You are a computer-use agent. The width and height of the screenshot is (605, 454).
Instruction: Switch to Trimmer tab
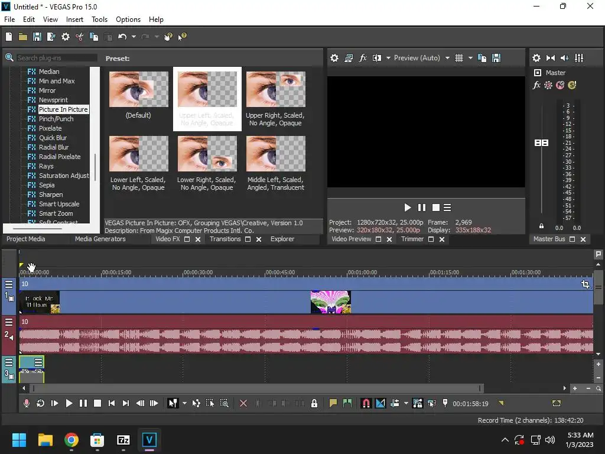pos(412,239)
